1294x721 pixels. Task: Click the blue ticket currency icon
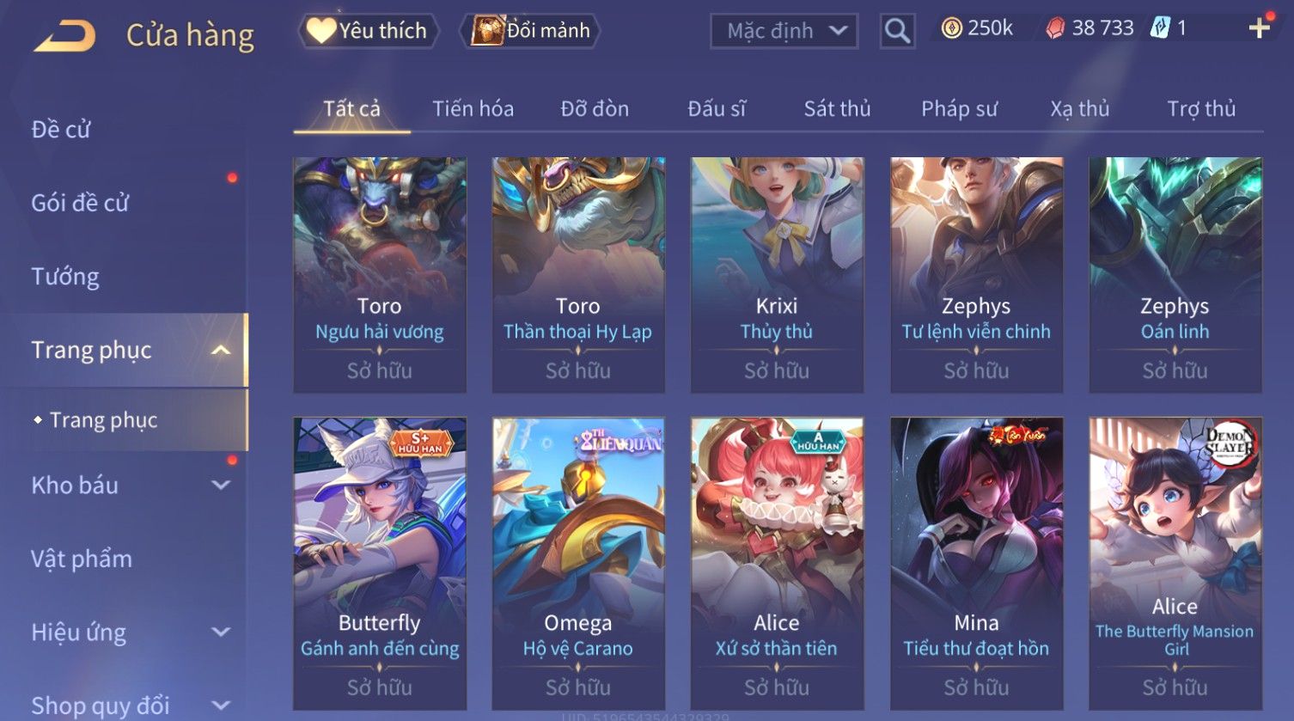pyautogui.click(x=1160, y=28)
